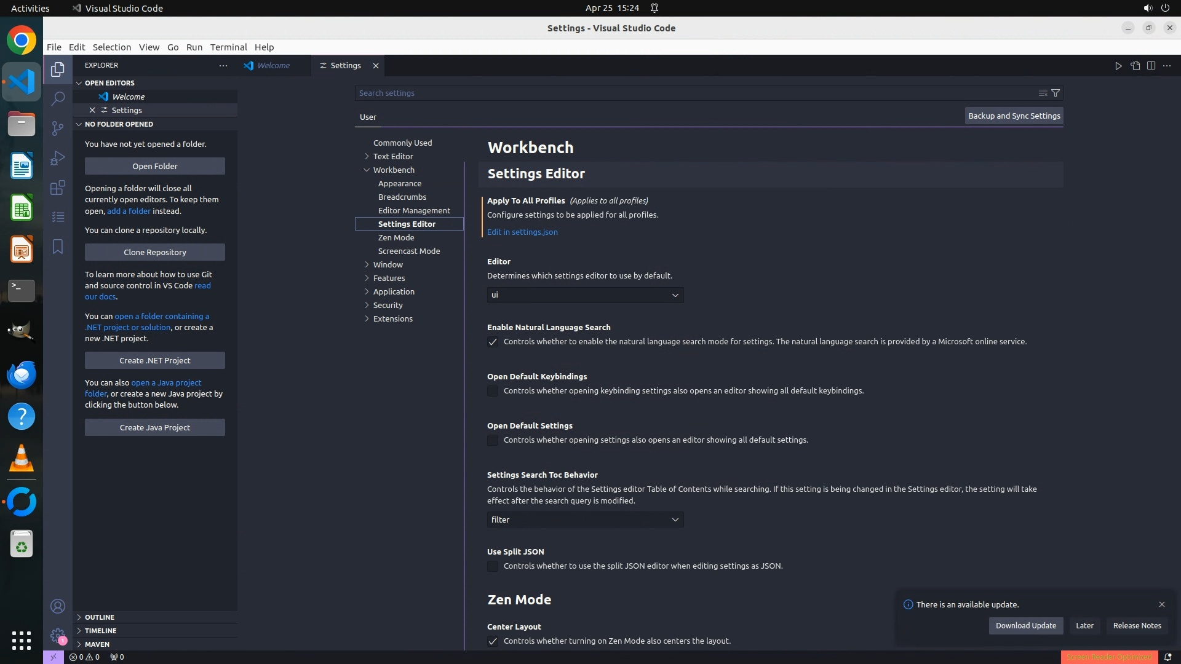
Task: Open Source Control view icon
Action: (x=58, y=128)
